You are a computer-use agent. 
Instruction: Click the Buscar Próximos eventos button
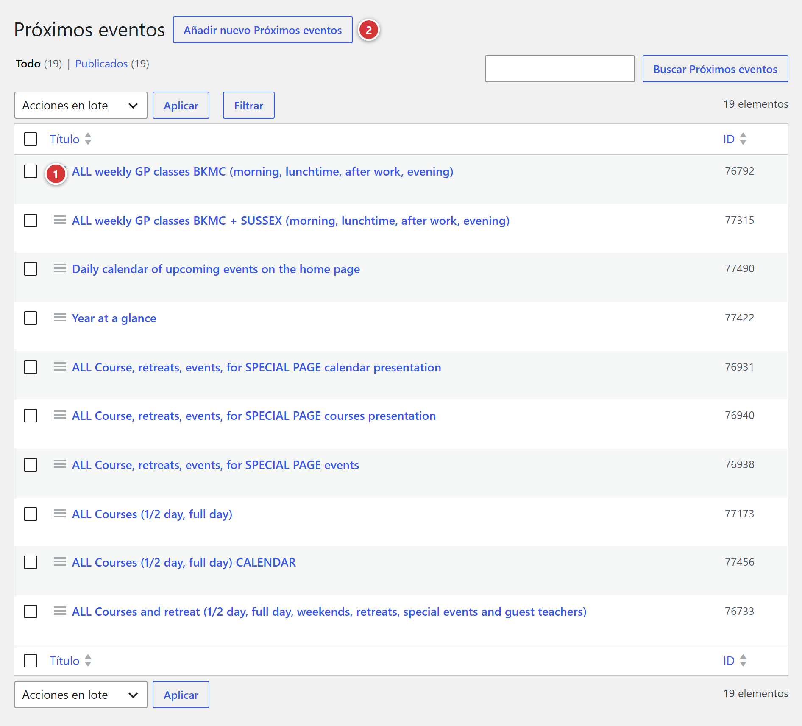click(716, 69)
